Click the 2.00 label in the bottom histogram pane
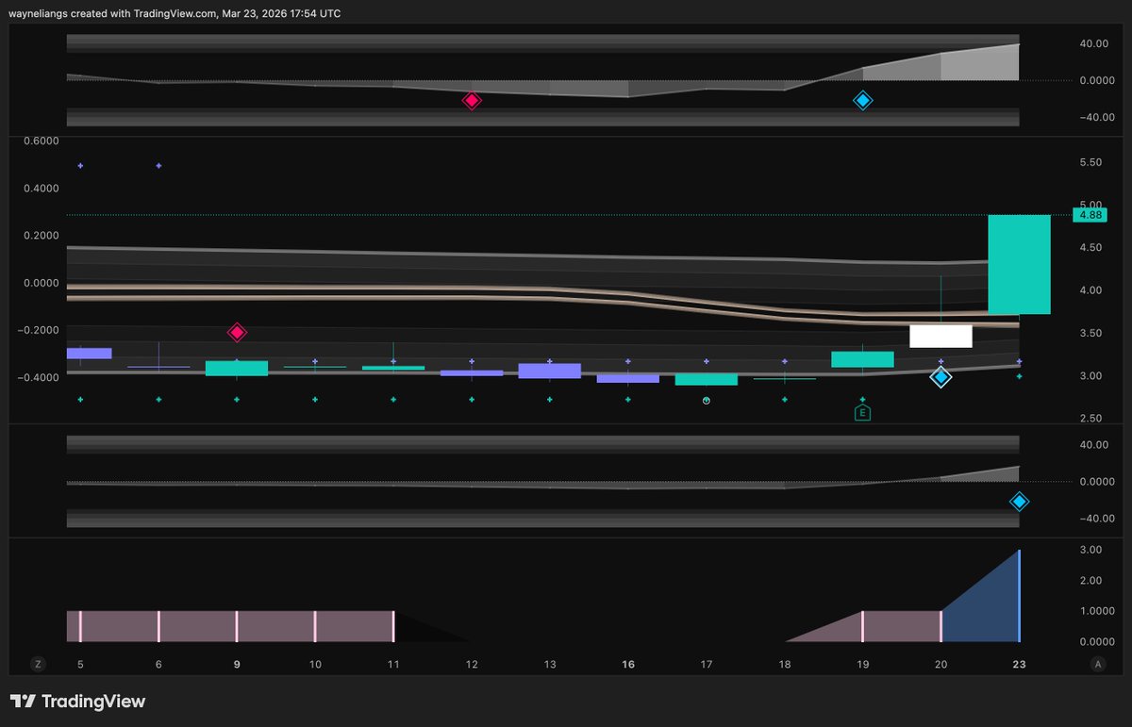Viewport: 1132px width, 727px height. [1090, 580]
